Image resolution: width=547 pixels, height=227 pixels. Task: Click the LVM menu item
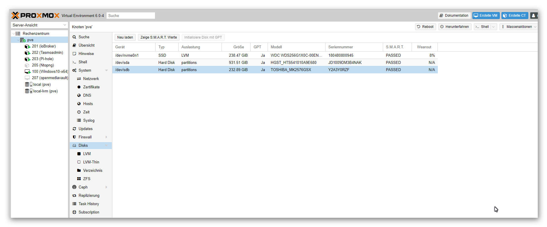tap(91, 154)
